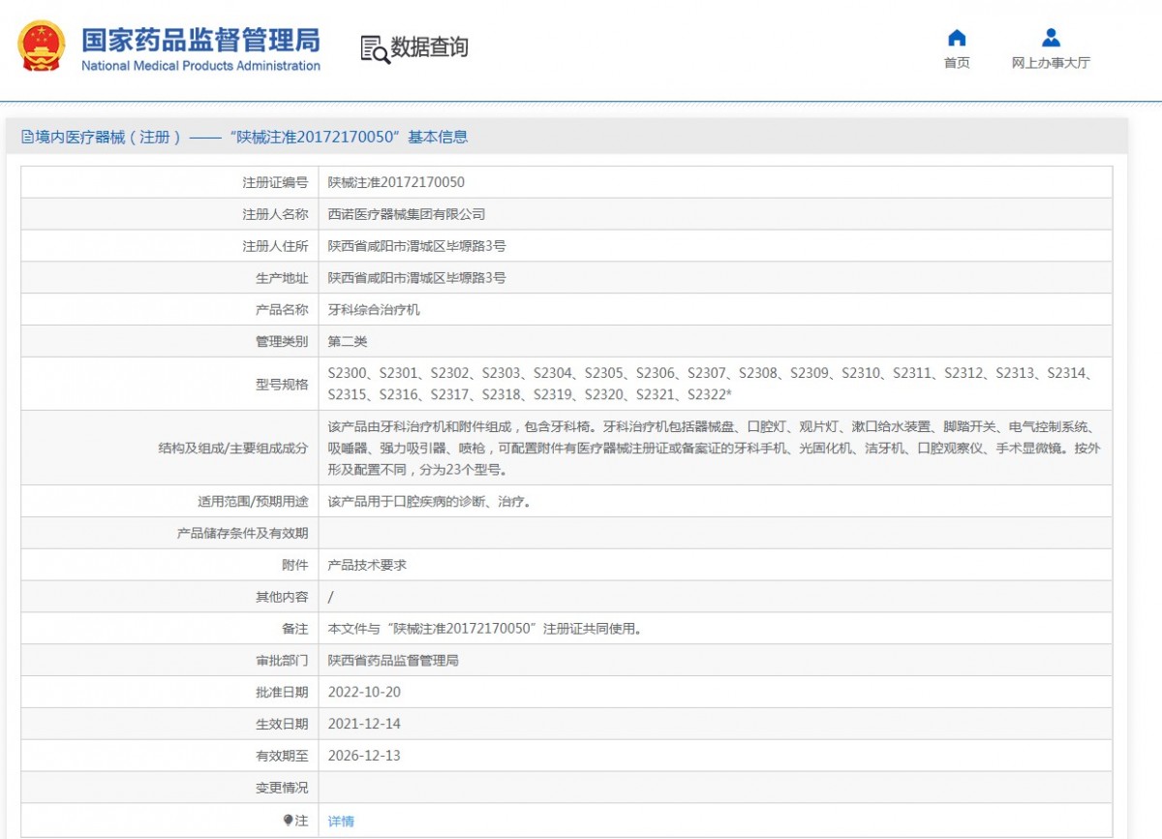
Task: Click the registrant name 西诺医疗器械集团有限公司
Action: click(407, 214)
